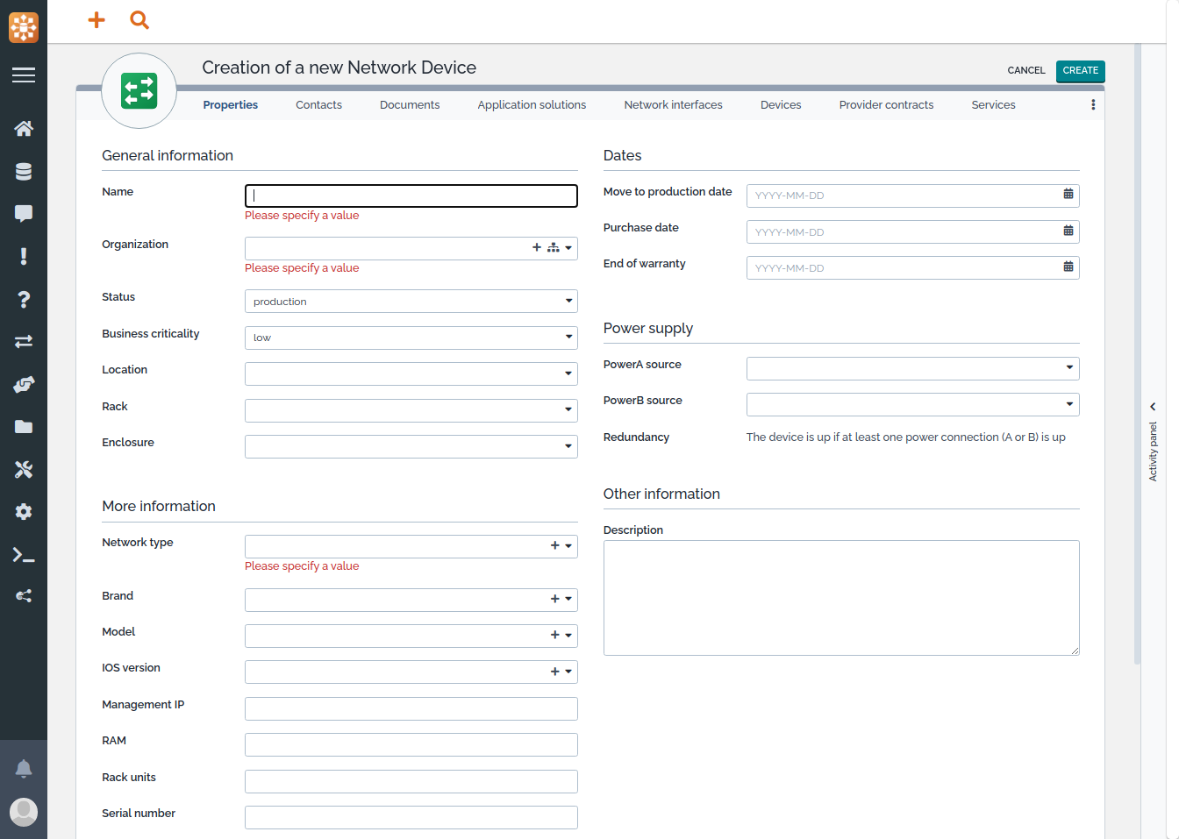Switch to the Contacts tab
This screenshot has height=839, width=1179.
[x=318, y=105]
